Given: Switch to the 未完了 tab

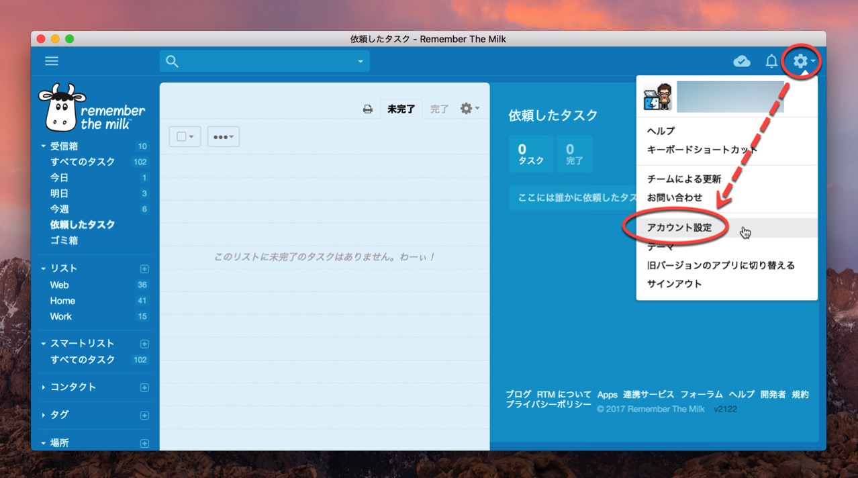Looking at the screenshot, I should [401, 109].
